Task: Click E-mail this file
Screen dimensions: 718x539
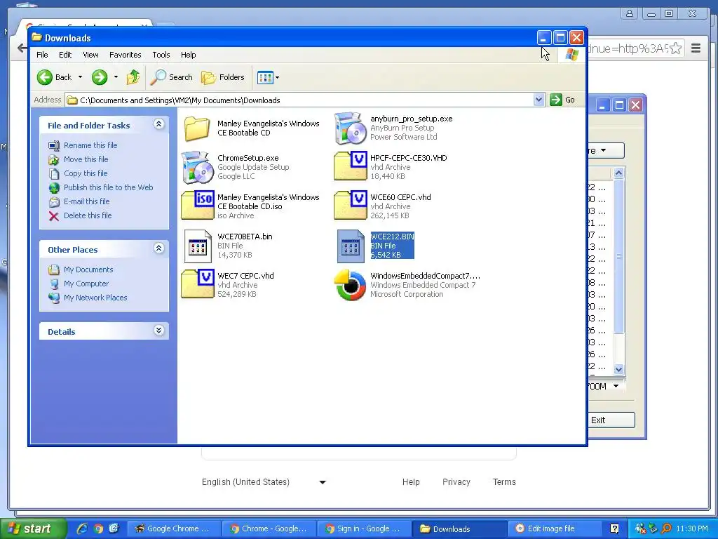Action: [86, 201]
